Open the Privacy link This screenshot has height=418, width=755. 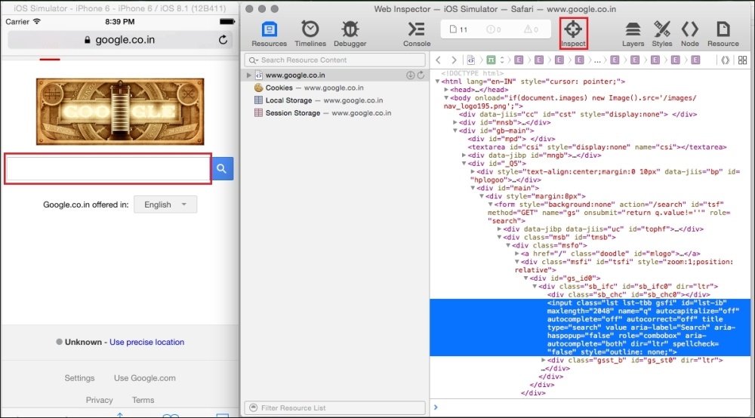(99, 400)
